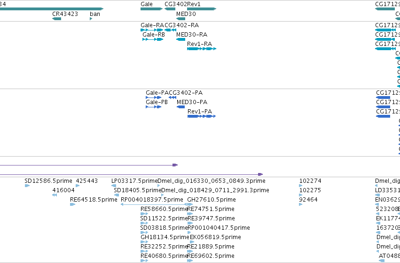Select the RE39747.5prime EST feature

[190, 223]
